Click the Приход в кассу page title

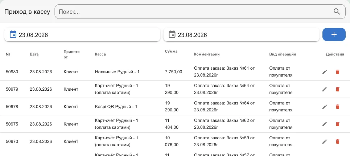tap(27, 12)
